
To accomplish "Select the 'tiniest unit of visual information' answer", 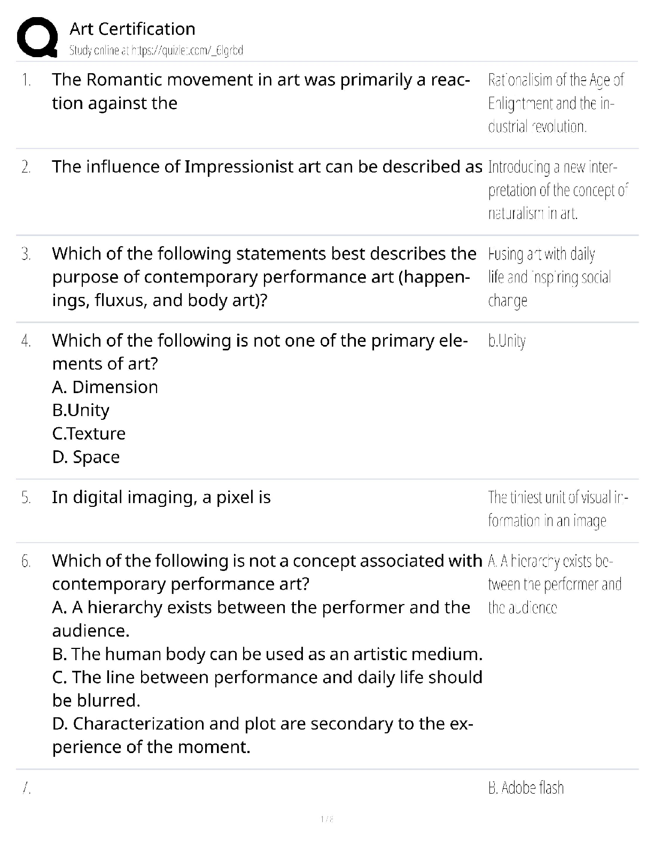I will coord(558,509).
